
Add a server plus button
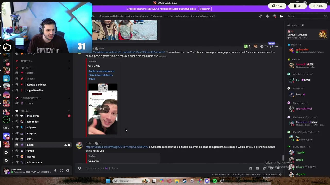coord(6,152)
